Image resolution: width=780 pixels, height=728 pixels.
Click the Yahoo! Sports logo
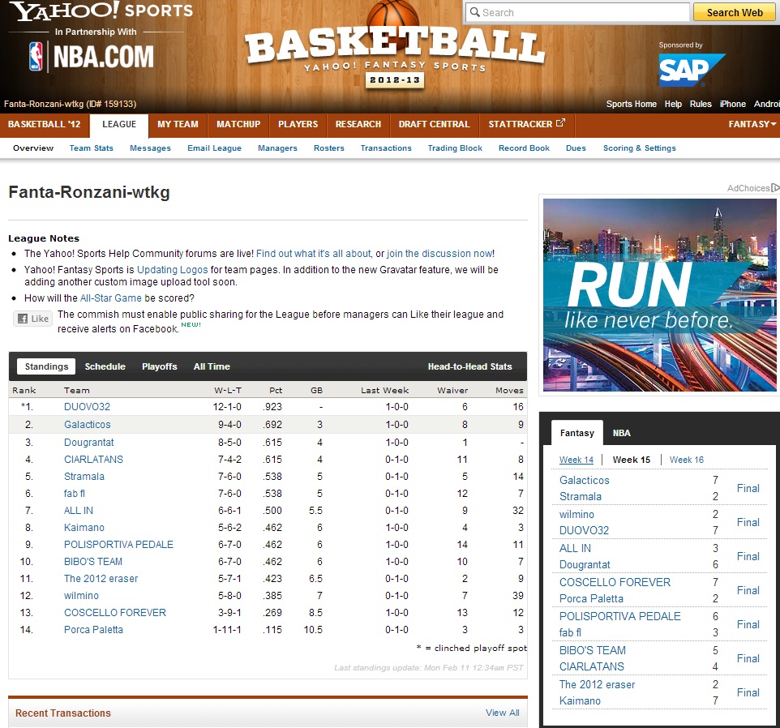pyautogui.click(x=101, y=12)
